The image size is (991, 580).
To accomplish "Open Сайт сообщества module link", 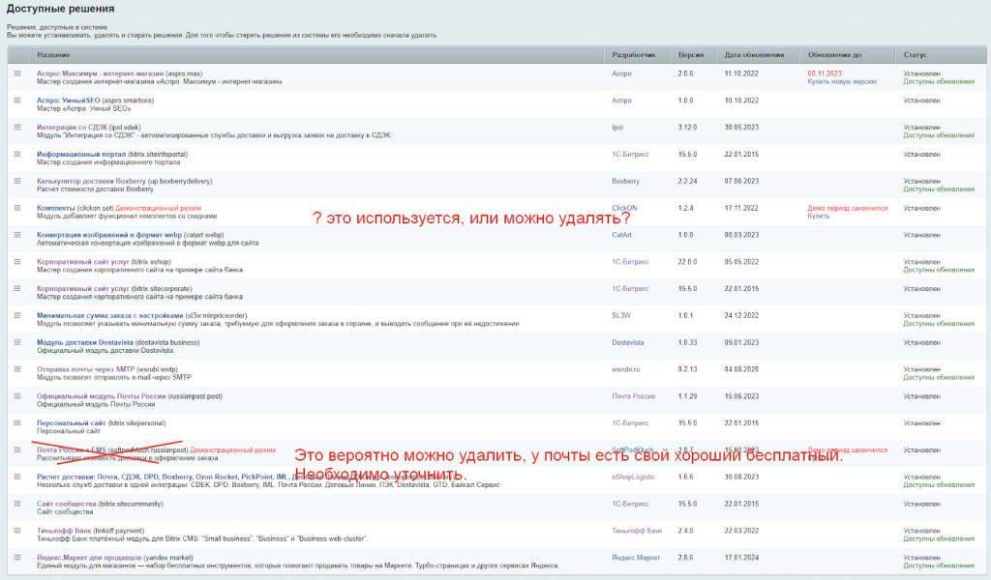I will (x=67, y=504).
